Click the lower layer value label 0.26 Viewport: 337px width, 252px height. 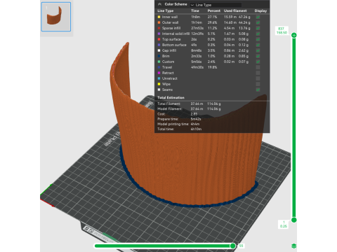click(x=284, y=224)
